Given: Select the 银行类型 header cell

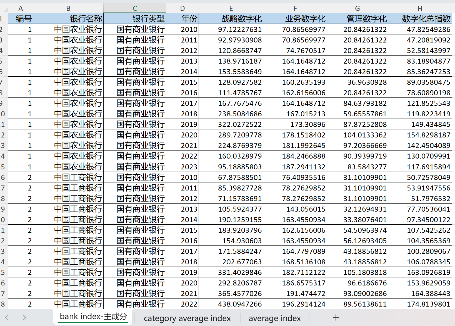Looking at the screenshot, I should [135, 19].
